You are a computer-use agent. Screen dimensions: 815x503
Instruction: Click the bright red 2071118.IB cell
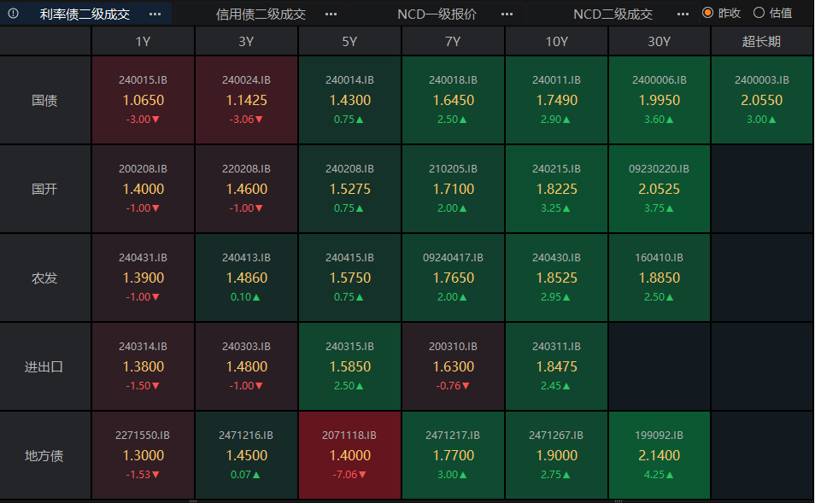pos(350,454)
